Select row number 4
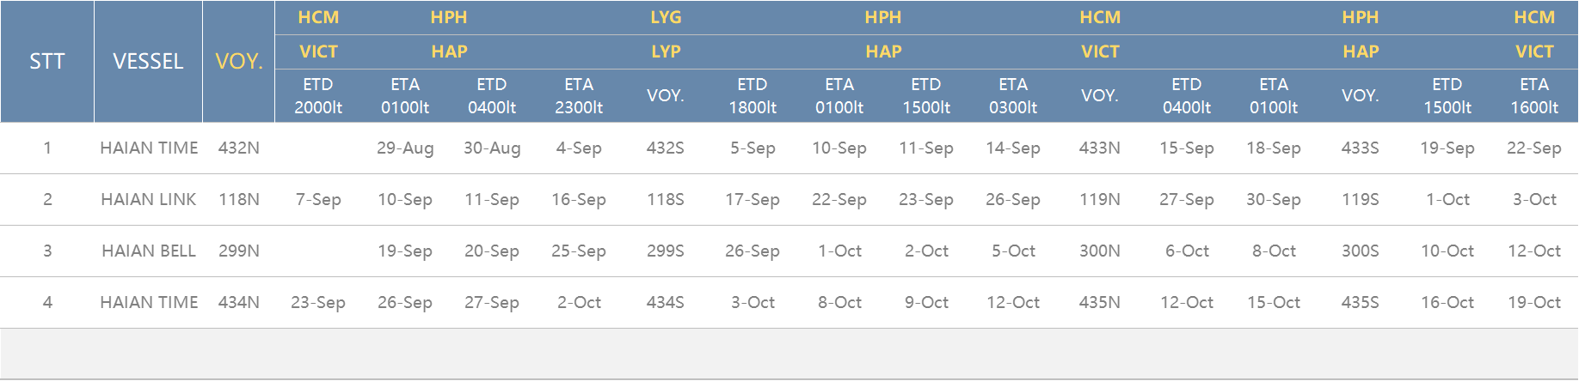 [x=47, y=302]
